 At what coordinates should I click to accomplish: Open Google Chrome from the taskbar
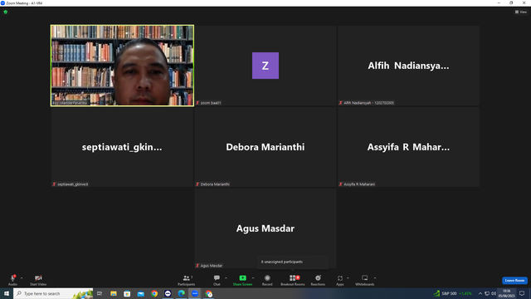154,293
